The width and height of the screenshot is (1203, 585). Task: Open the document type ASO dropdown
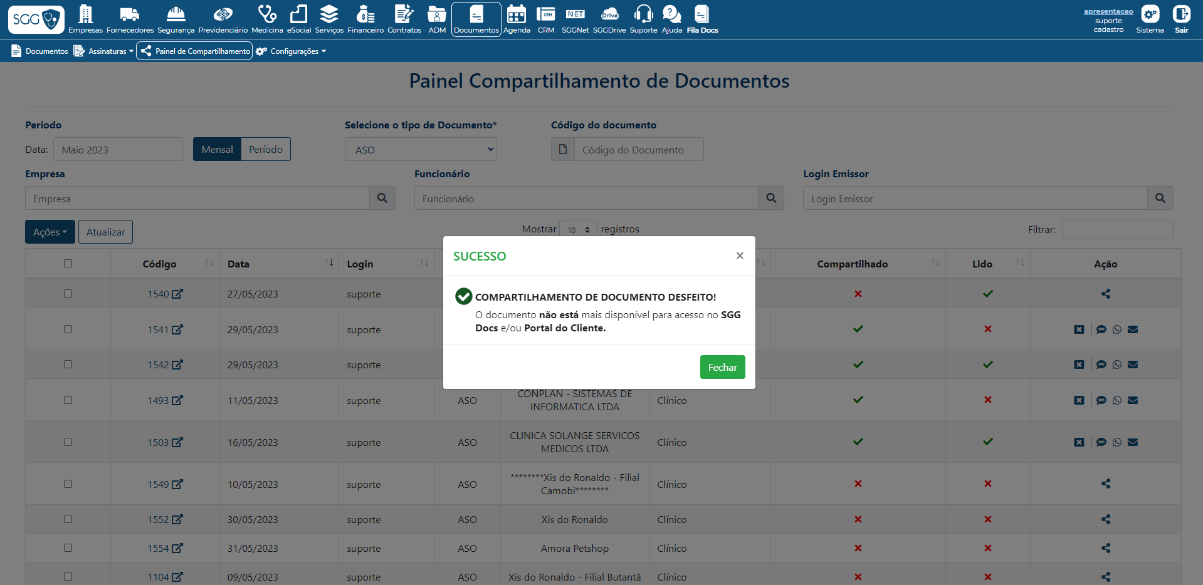[421, 150]
